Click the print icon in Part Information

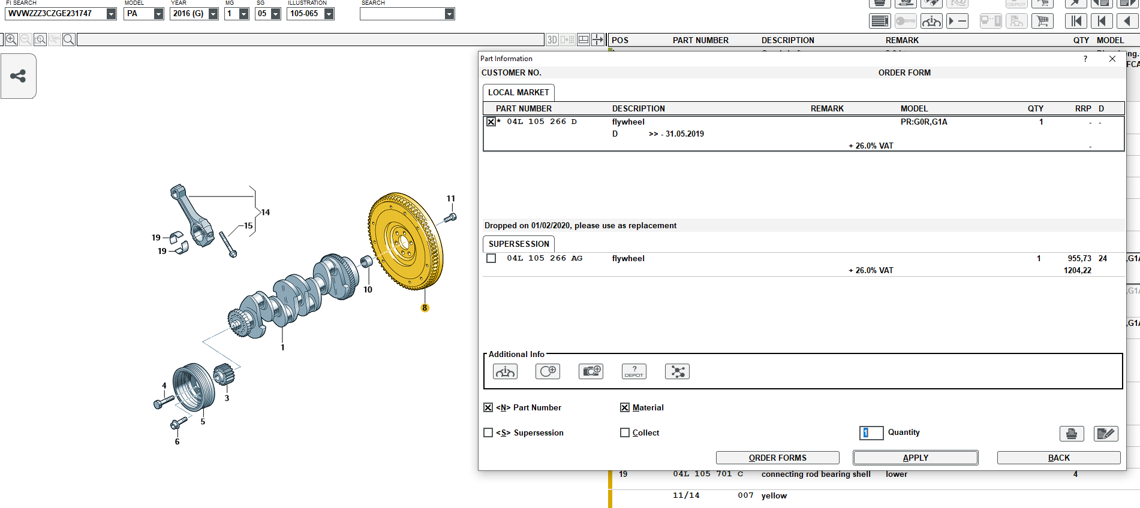(x=1071, y=433)
